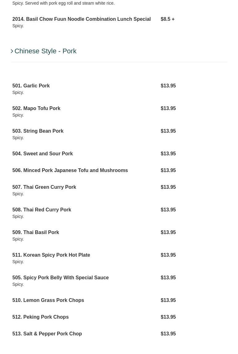Select 511. Korean Spicy Pork Hot Plate
Image resolution: width=238 pixels, height=354 pixels.
pyautogui.click(x=51, y=255)
